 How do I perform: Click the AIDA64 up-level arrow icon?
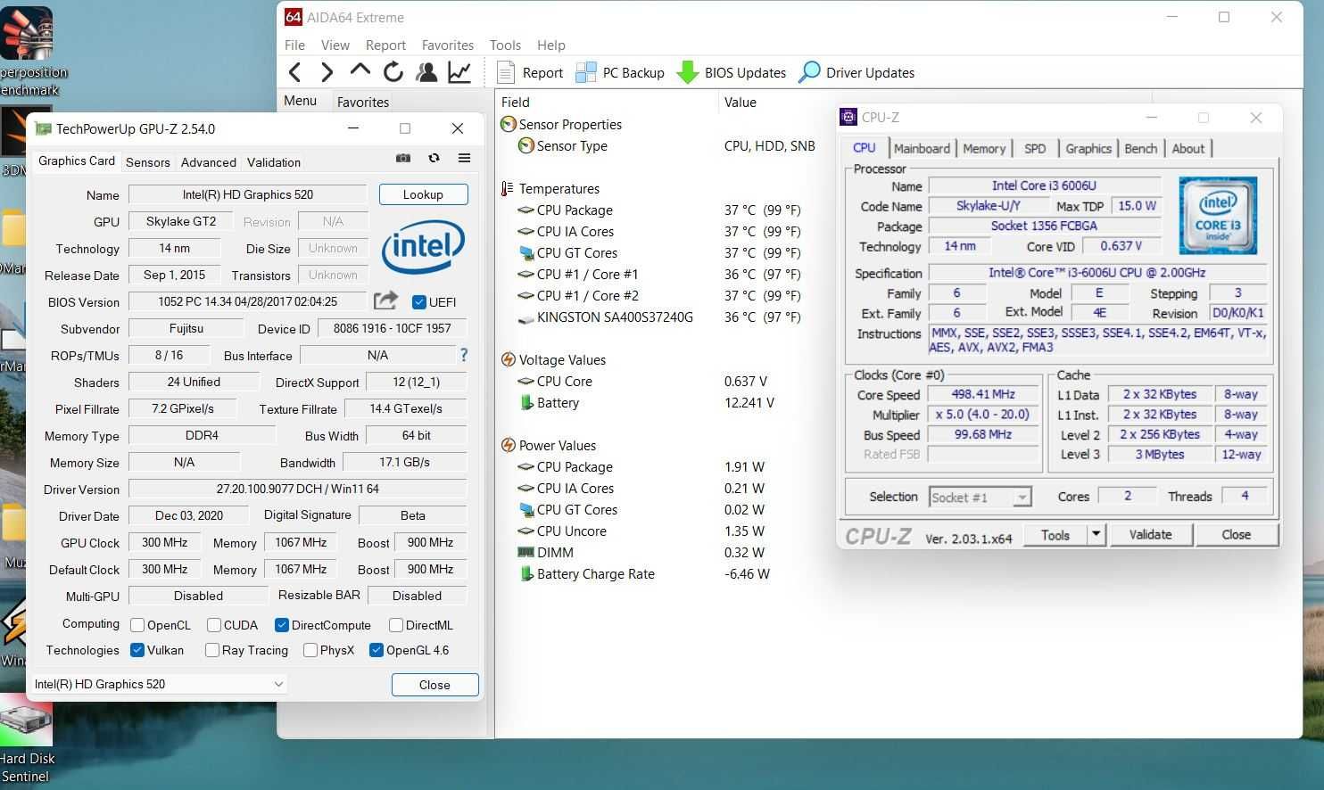tap(360, 71)
